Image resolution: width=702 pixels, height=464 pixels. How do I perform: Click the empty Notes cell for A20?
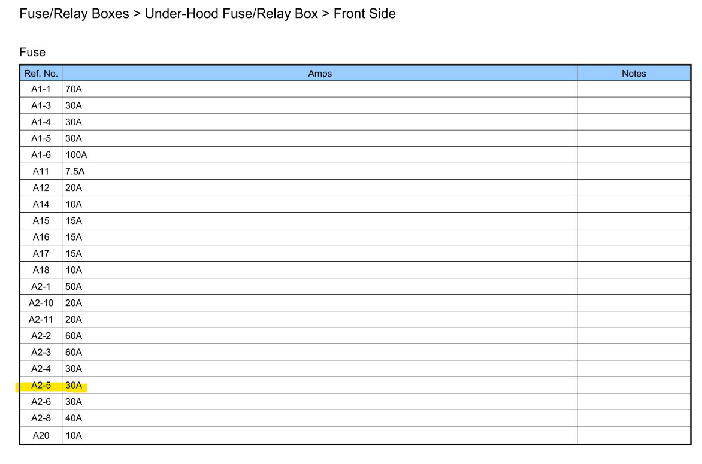pos(634,436)
